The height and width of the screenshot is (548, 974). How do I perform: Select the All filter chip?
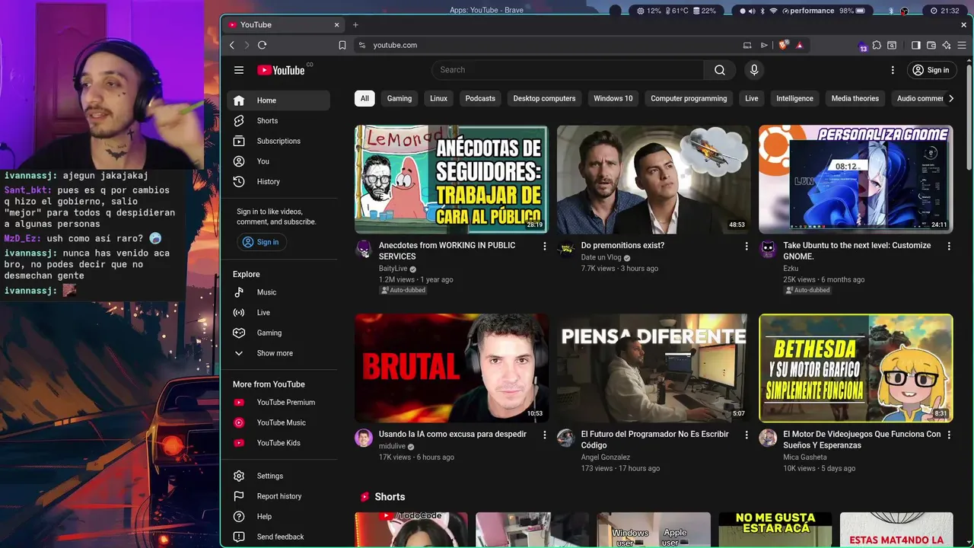pyautogui.click(x=364, y=98)
